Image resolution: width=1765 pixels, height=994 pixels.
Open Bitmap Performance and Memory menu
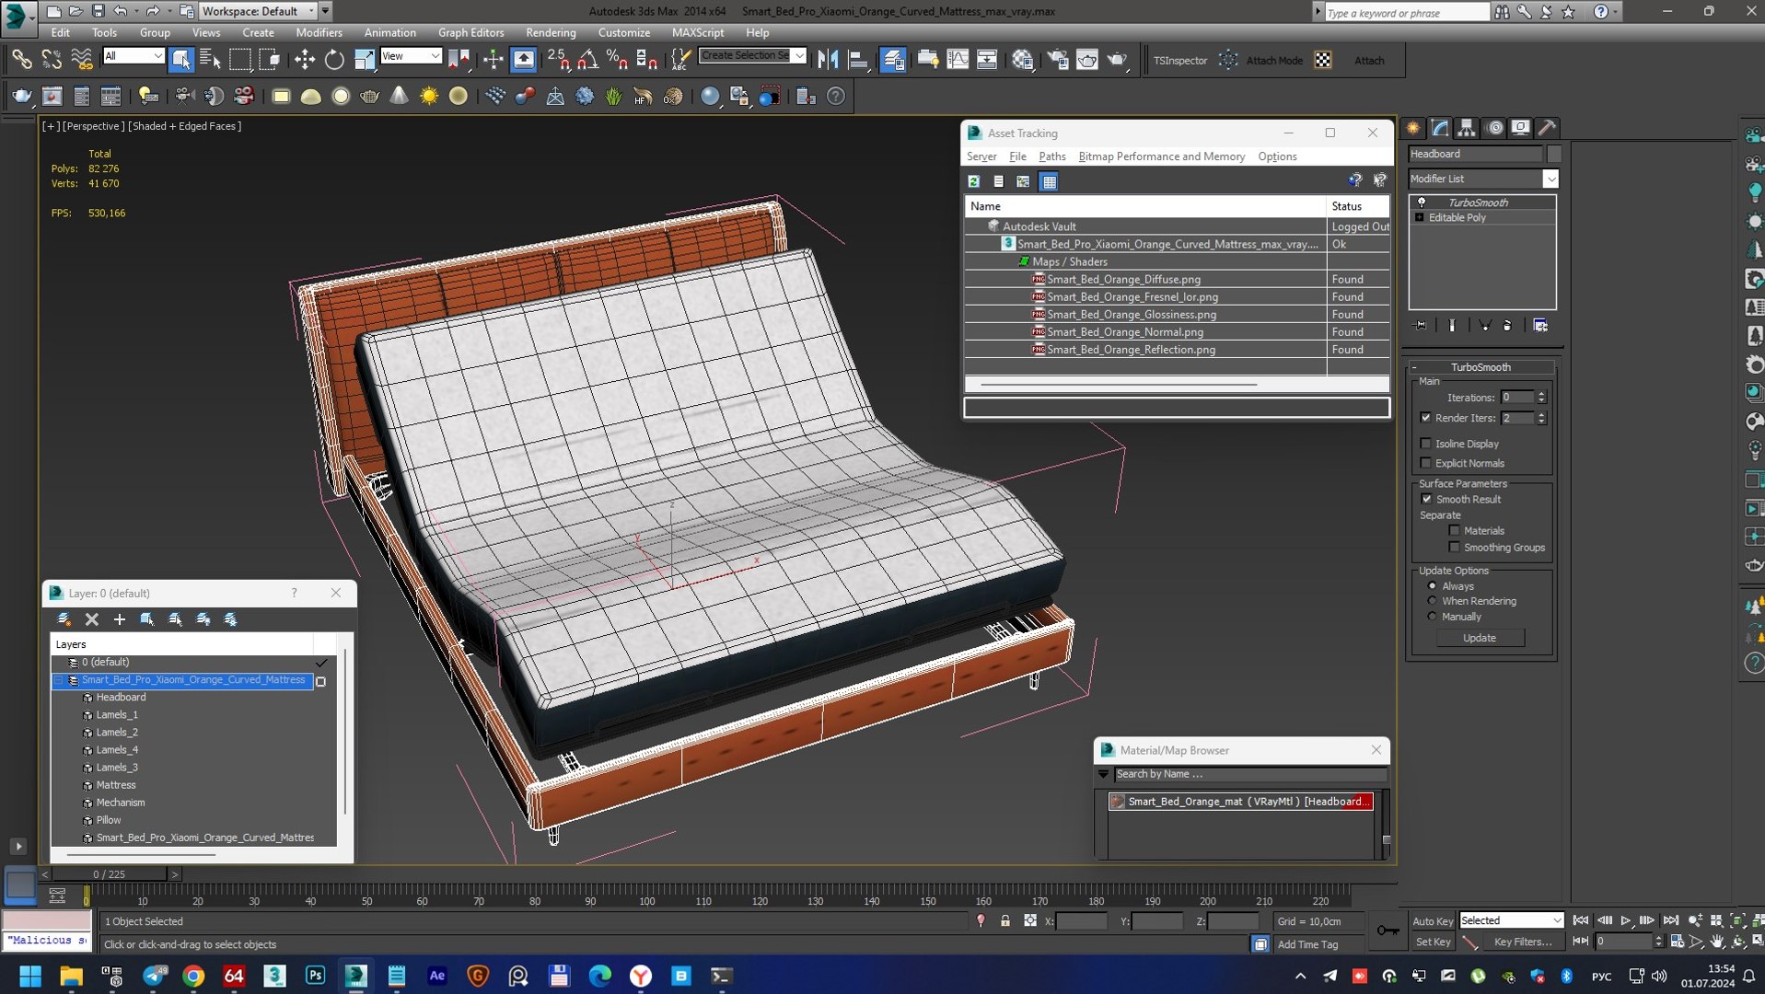(1161, 156)
